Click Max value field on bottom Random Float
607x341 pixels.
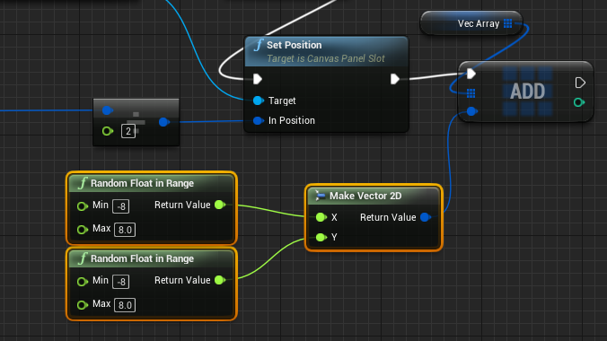125,305
